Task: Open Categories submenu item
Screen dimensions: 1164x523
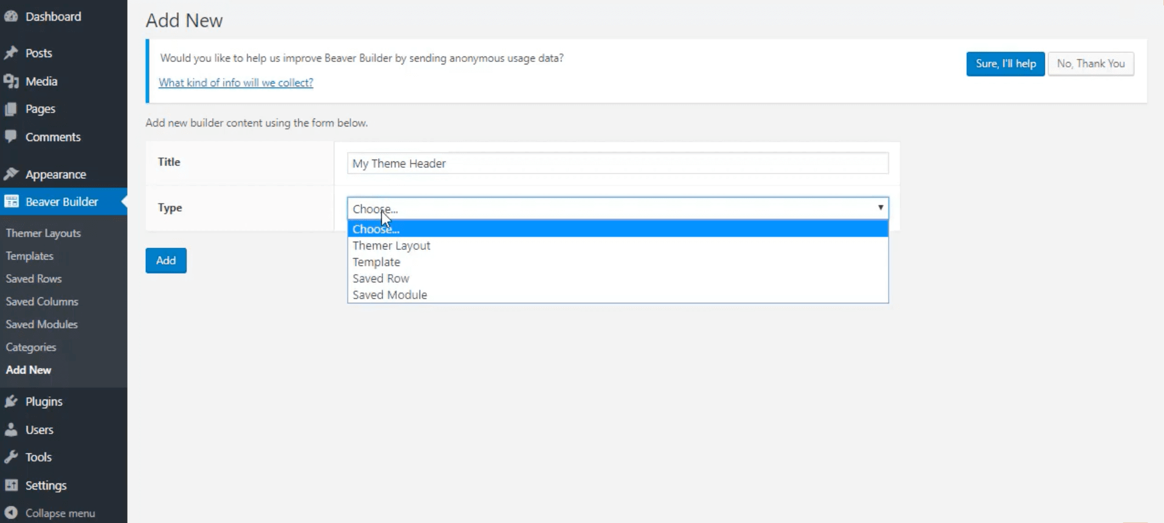Action: (31, 347)
